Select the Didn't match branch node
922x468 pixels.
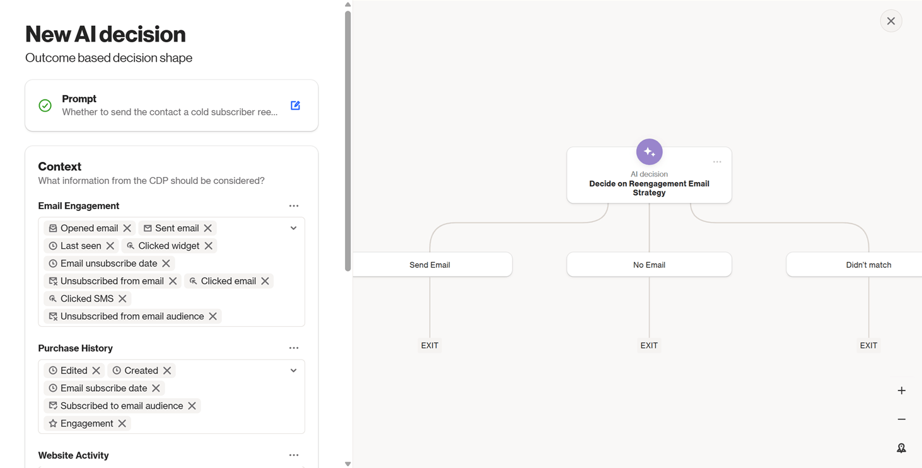pyautogui.click(x=854, y=265)
